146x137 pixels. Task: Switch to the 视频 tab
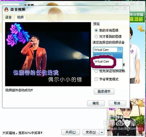[x=20, y=17]
